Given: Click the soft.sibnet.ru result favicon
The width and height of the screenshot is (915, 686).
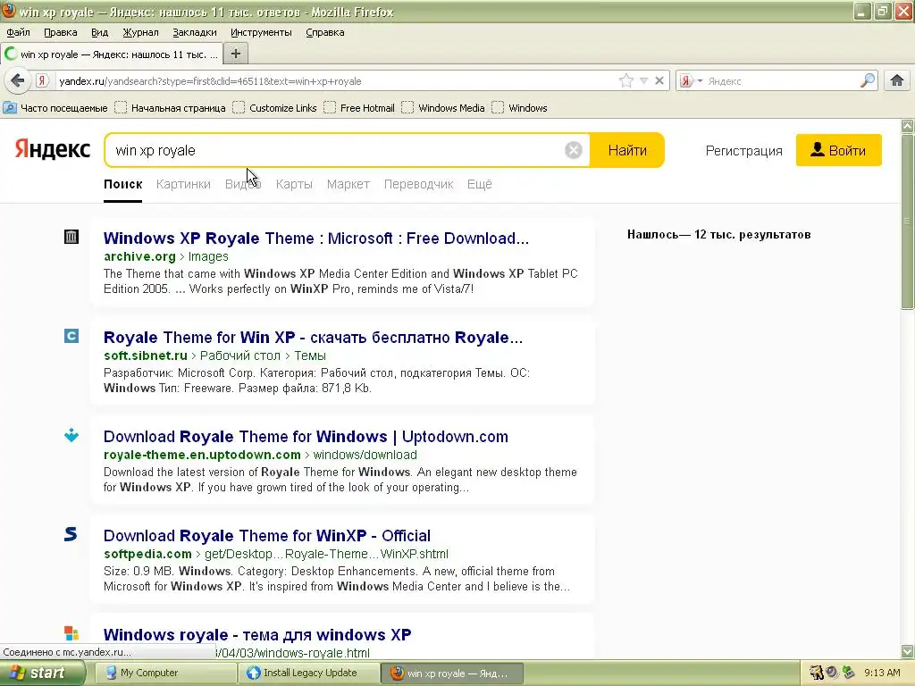Looking at the screenshot, I should pyautogui.click(x=71, y=336).
